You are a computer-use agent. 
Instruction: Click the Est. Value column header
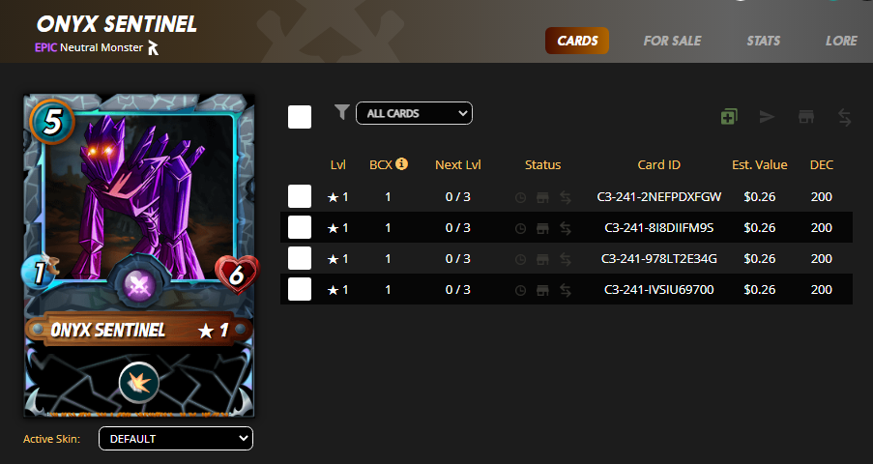click(x=760, y=165)
